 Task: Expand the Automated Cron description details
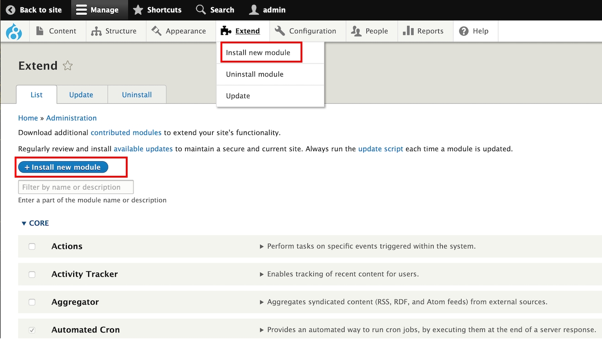428,330
